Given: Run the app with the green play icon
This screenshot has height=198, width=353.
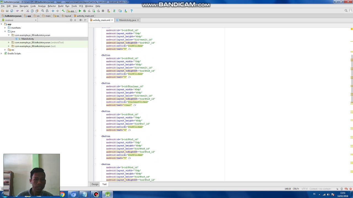Looking at the screenshot, I should [x=80, y=11].
